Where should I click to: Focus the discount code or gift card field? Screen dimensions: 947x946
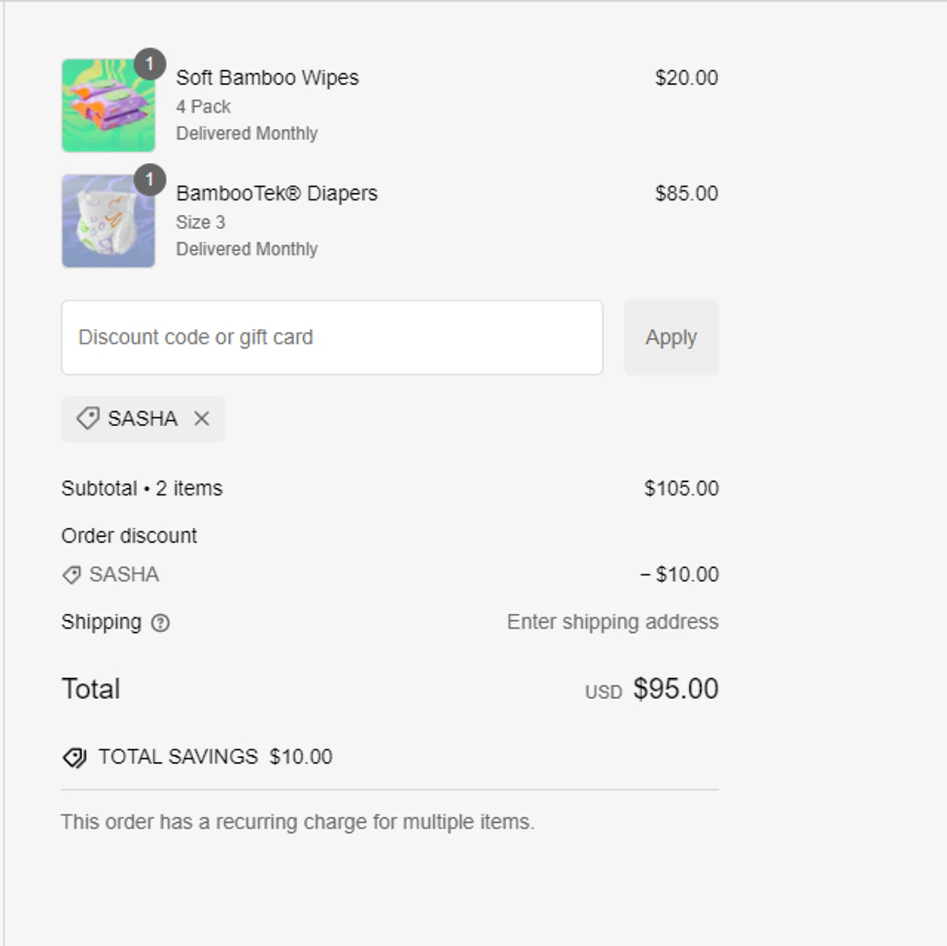click(x=332, y=337)
